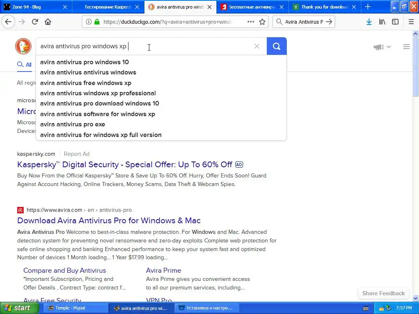
Task: Show site information icon in address bar
Action: tap(88, 22)
